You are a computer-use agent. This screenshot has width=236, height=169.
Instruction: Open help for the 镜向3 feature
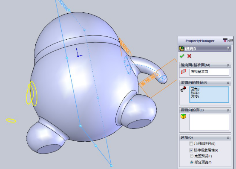pos(228,48)
